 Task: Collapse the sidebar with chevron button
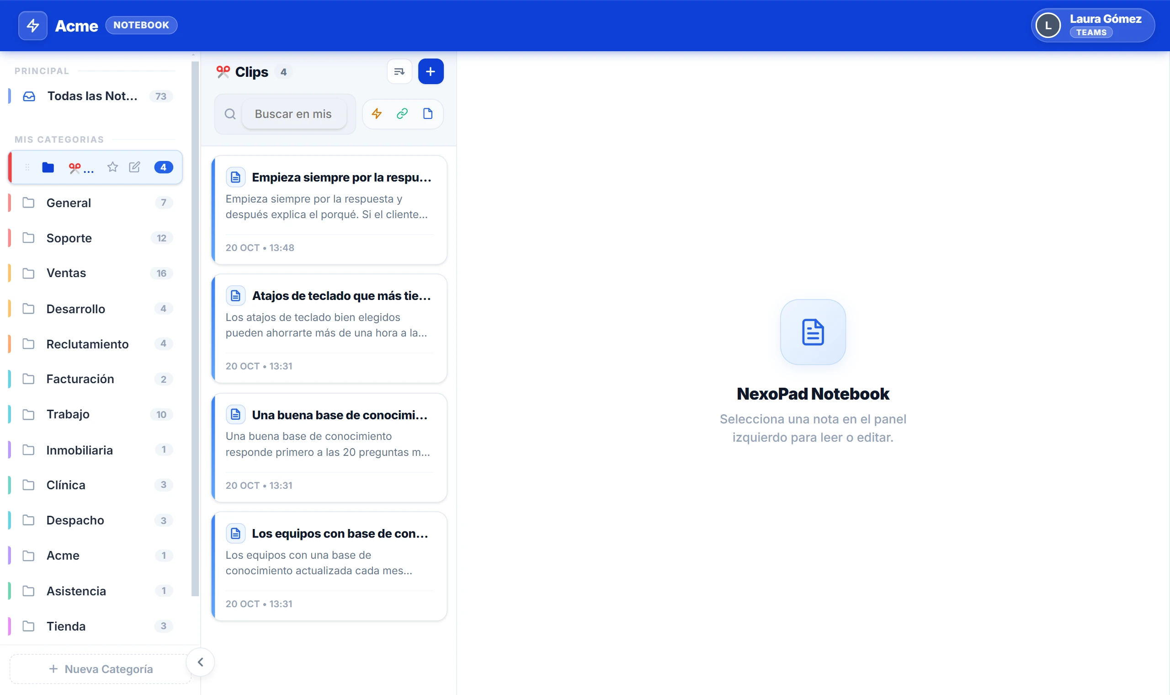(x=200, y=662)
